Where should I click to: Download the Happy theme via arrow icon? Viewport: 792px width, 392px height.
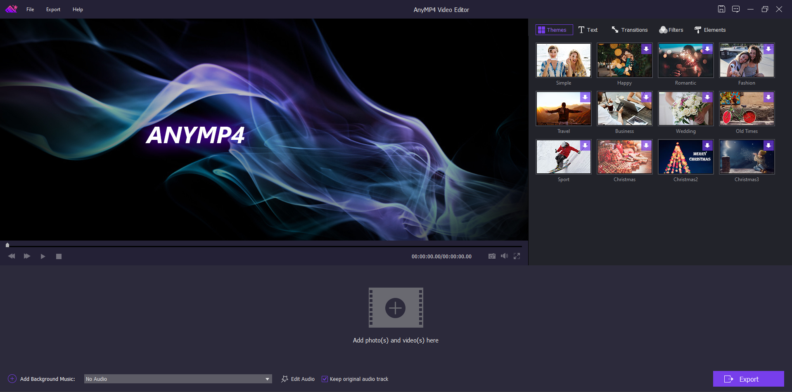point(646,49)
